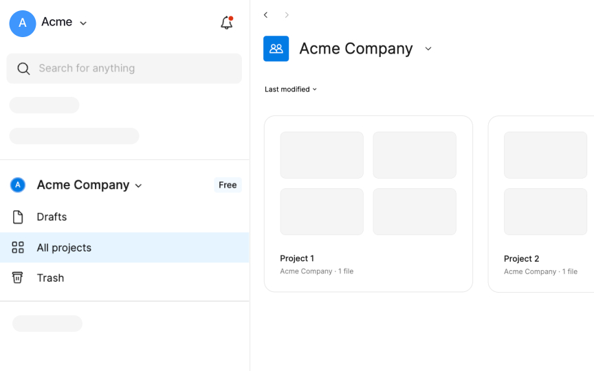594x371 pixels.
Task: Expand the sidebar Acme Company team chevron
Action: (x=139, y=185)
